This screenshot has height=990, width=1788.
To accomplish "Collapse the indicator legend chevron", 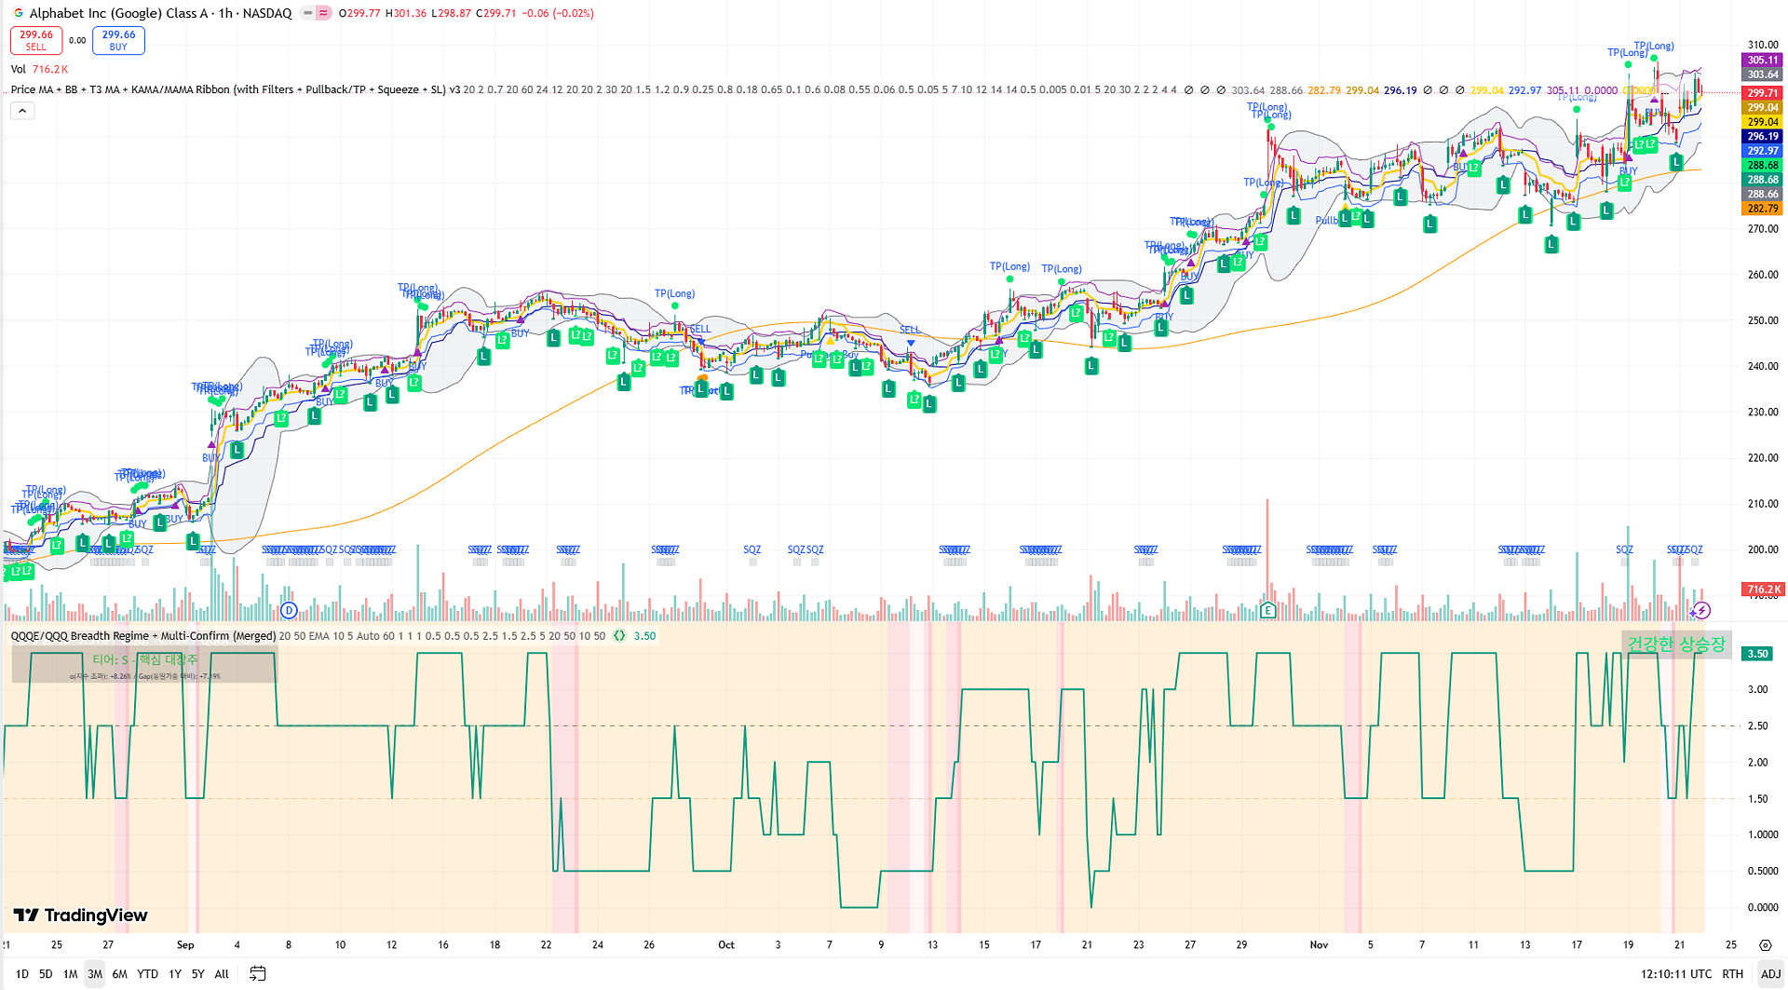I will tap(22, 111).
